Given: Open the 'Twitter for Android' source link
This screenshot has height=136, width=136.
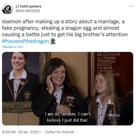Looking at the screenshot, I should click(59, 132).
